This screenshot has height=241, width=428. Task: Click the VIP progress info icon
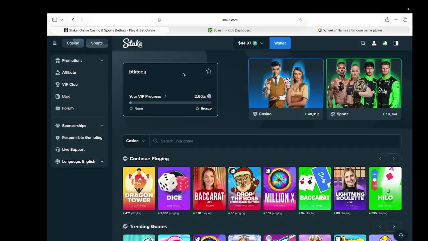coord(209,96)
